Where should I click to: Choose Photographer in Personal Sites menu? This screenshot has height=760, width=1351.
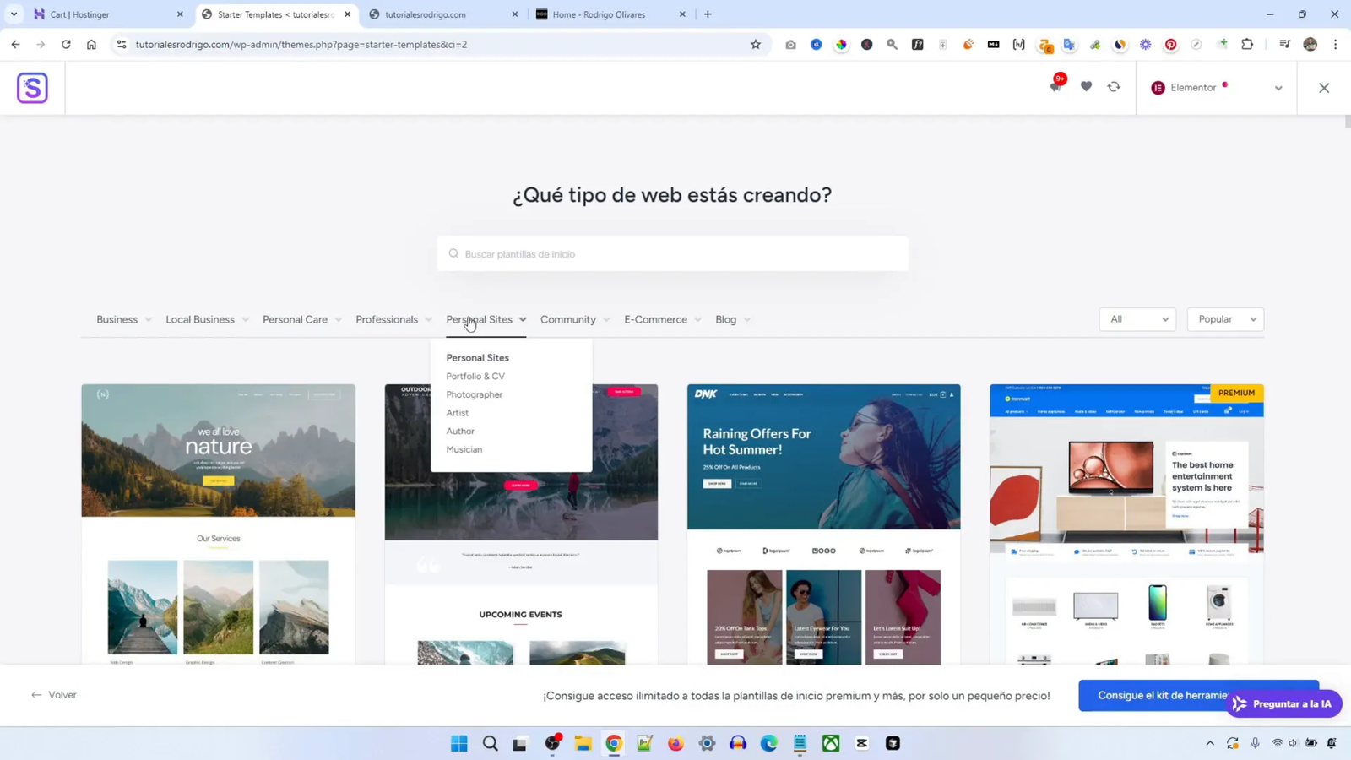[474, 394]
